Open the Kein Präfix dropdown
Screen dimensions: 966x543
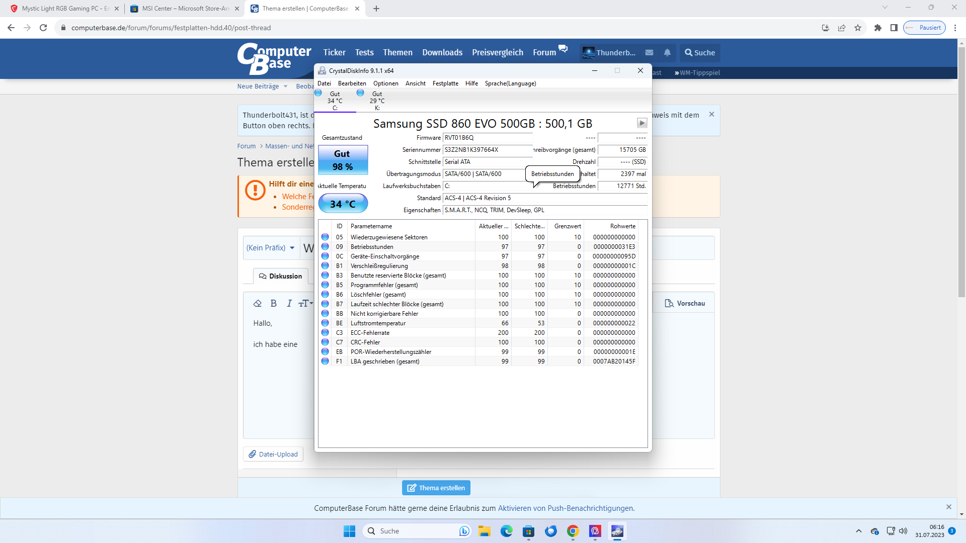point(271,248)
